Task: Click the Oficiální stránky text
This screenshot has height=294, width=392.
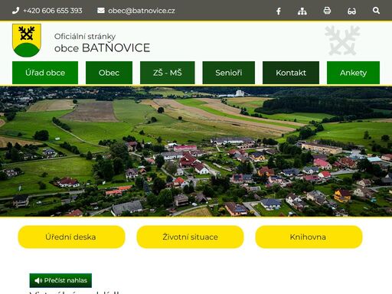Action: point(85,36)
